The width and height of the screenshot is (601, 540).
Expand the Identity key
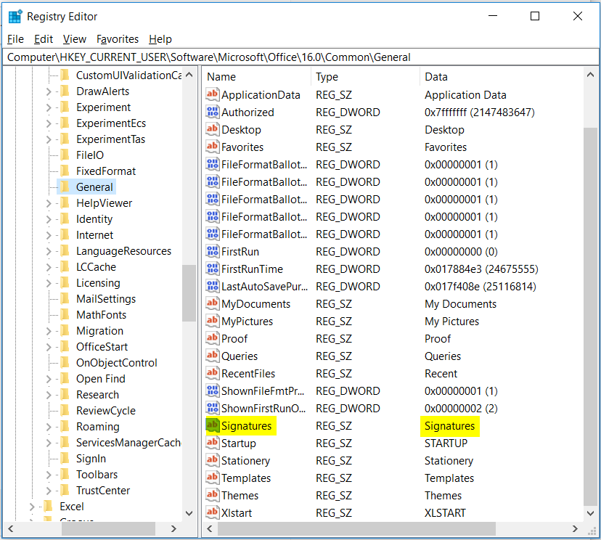coord(49,219)
